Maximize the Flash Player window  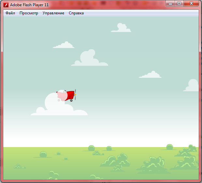tap(179, 4)
